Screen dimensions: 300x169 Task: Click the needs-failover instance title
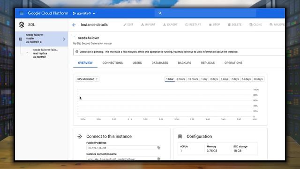point(89,38)
